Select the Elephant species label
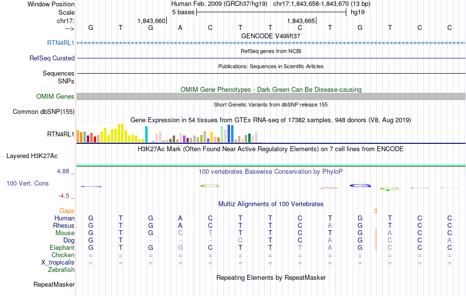 (62, 247)
